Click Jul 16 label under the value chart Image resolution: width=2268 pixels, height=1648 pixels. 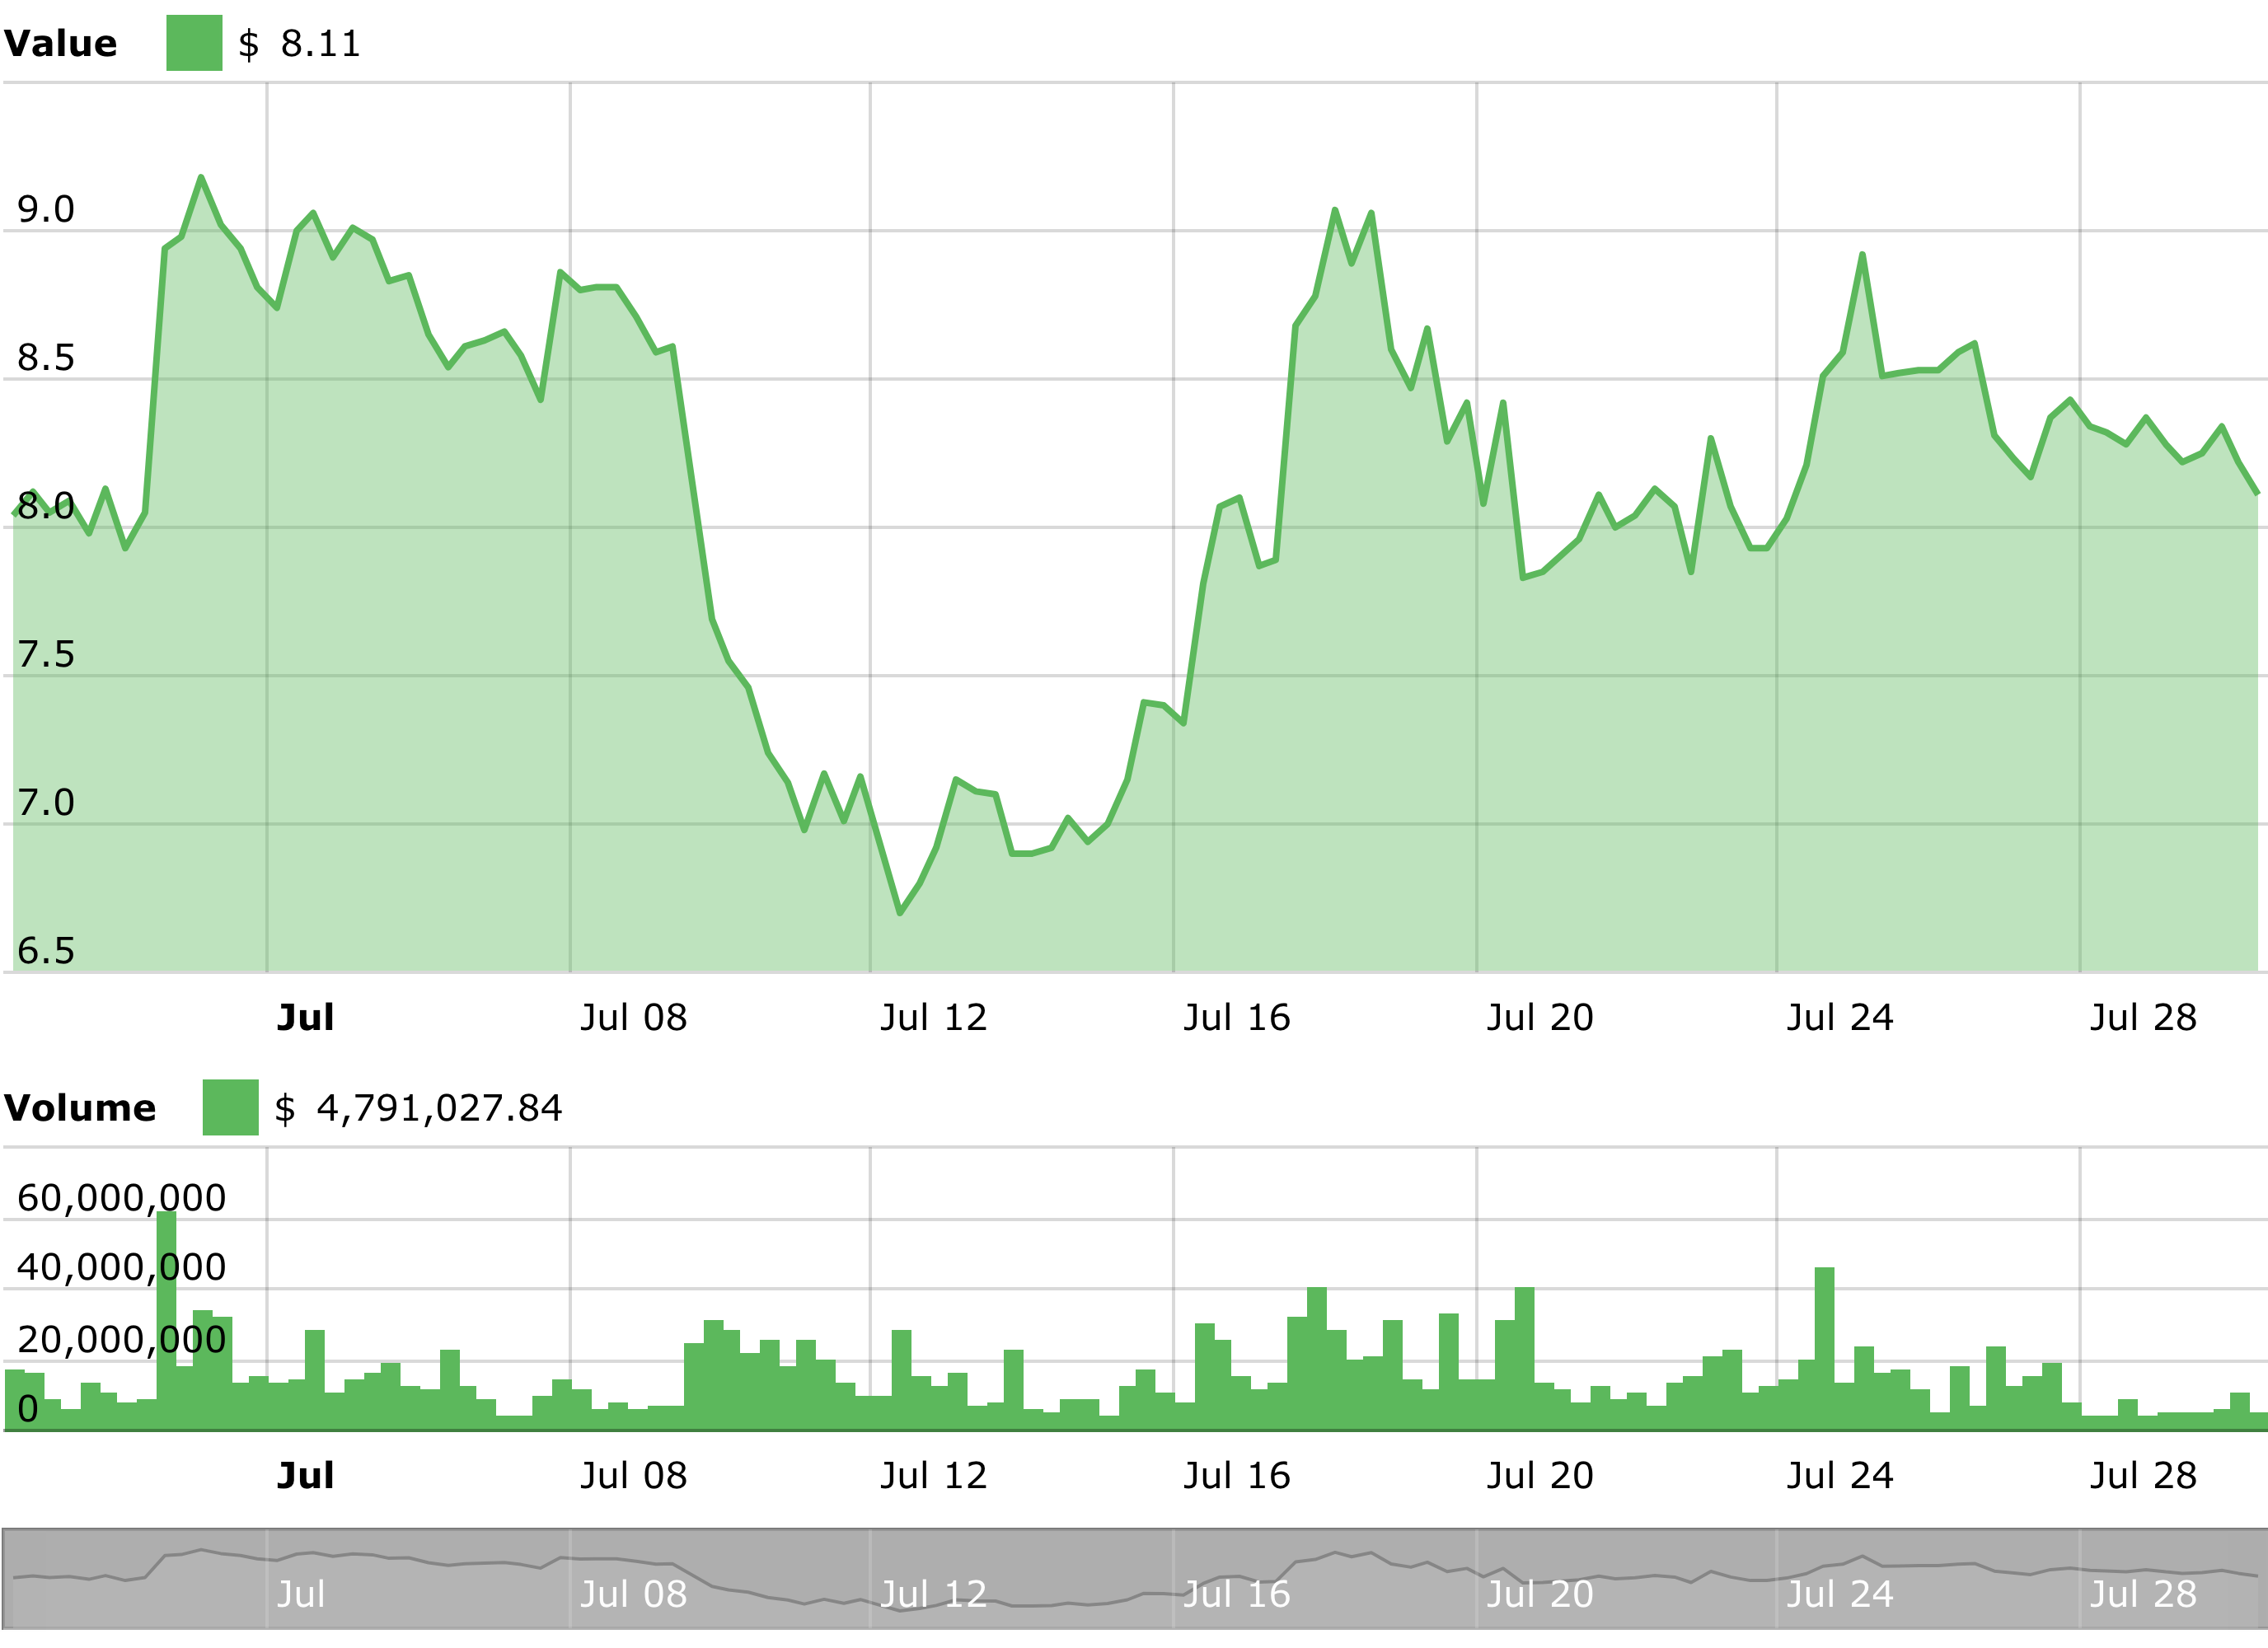(x=1237, y=1018)
